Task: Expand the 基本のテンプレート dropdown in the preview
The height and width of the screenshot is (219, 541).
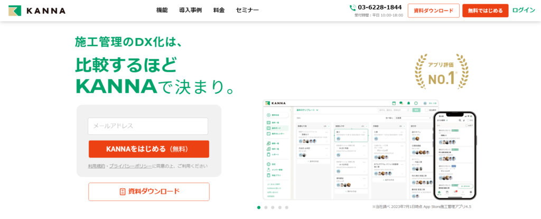Action: pyautogui.click(x=307, y=110)
